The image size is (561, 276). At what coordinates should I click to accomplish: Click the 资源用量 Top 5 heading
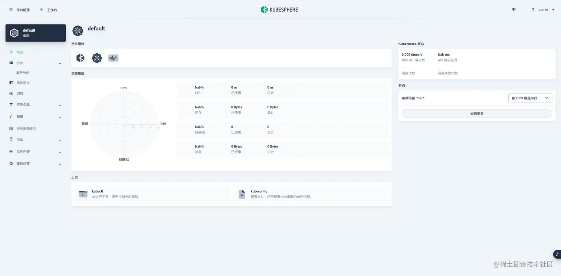(x=413, y=98)
